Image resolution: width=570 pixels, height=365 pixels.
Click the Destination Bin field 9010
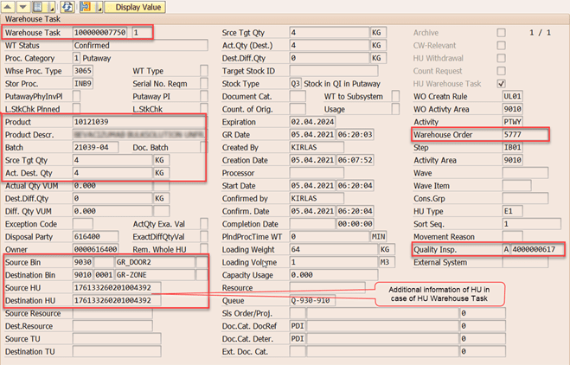click(x=82, y=274)
